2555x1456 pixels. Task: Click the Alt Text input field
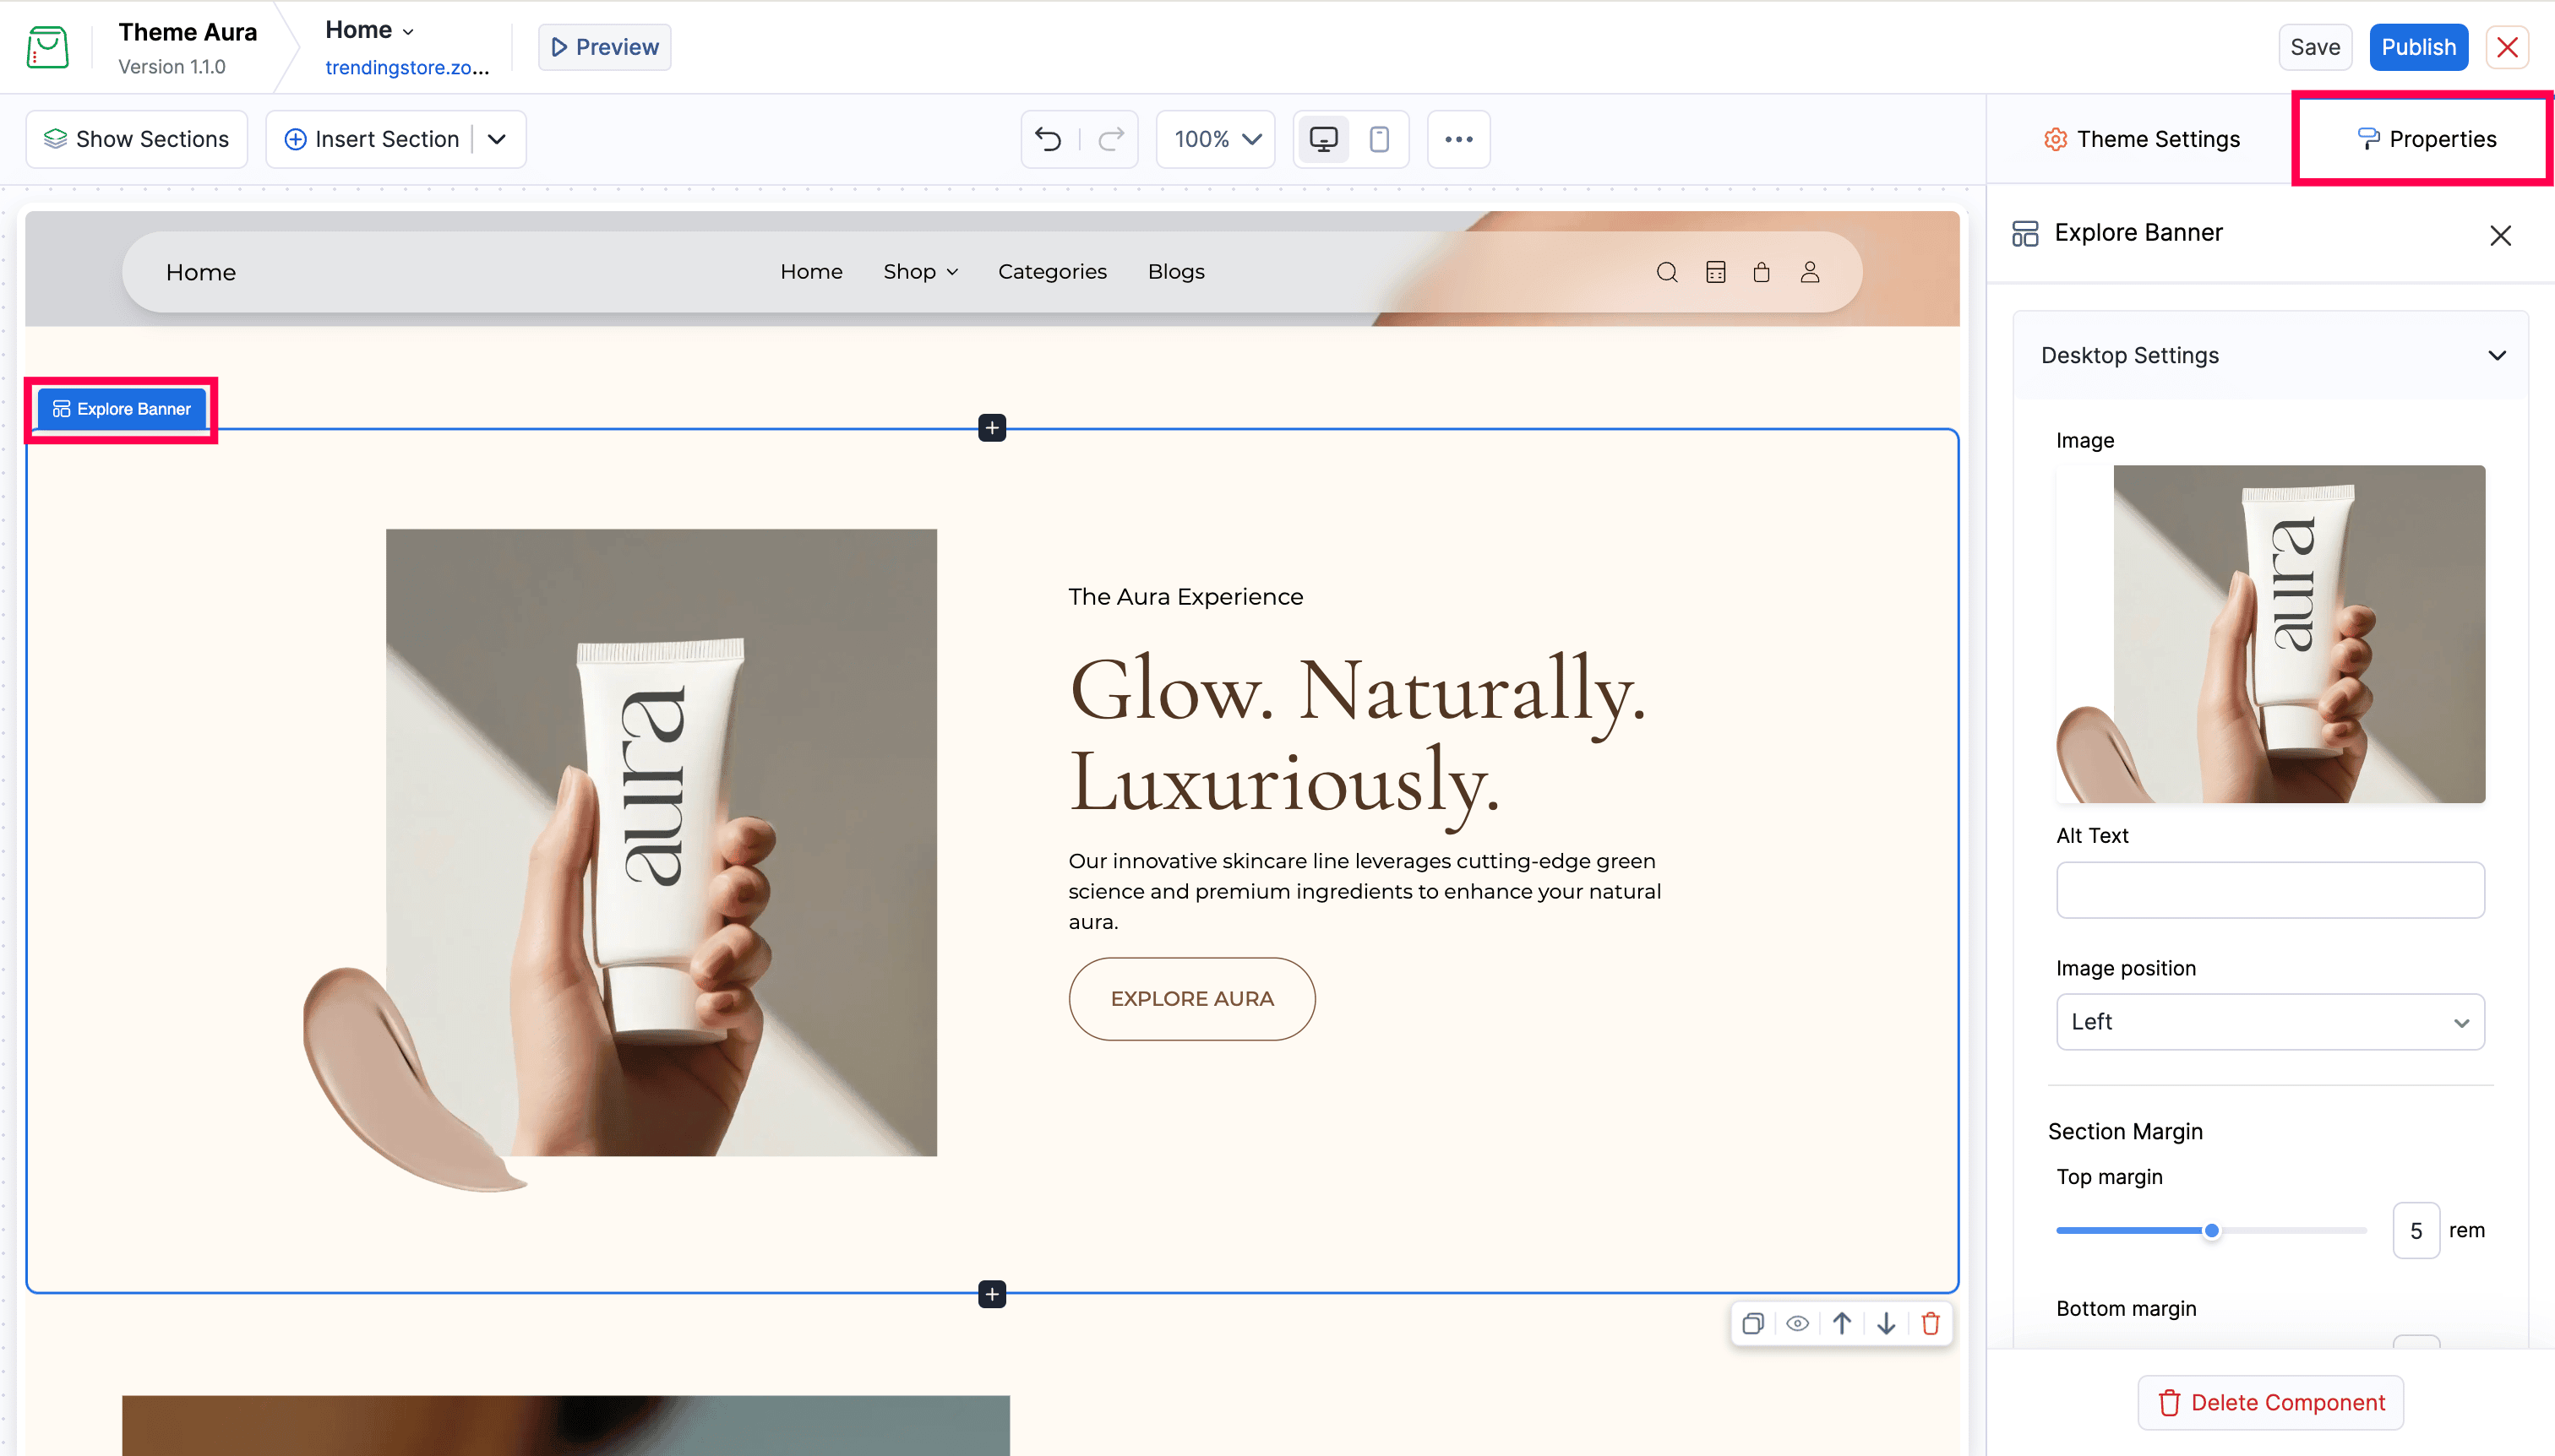2270,889
